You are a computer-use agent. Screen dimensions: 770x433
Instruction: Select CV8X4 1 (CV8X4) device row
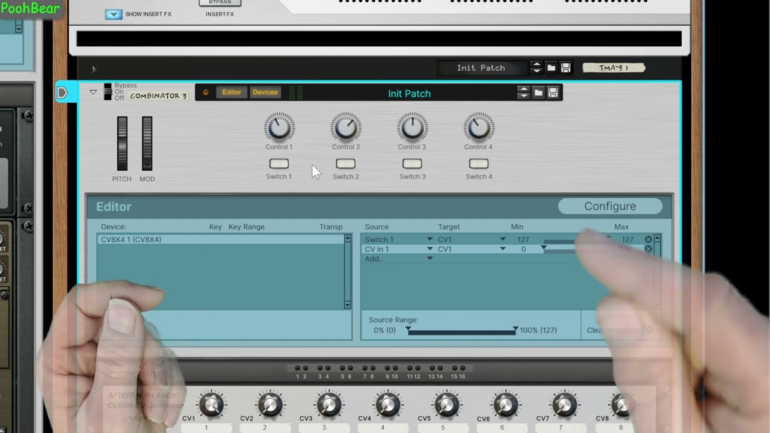(x=221, y=239)
